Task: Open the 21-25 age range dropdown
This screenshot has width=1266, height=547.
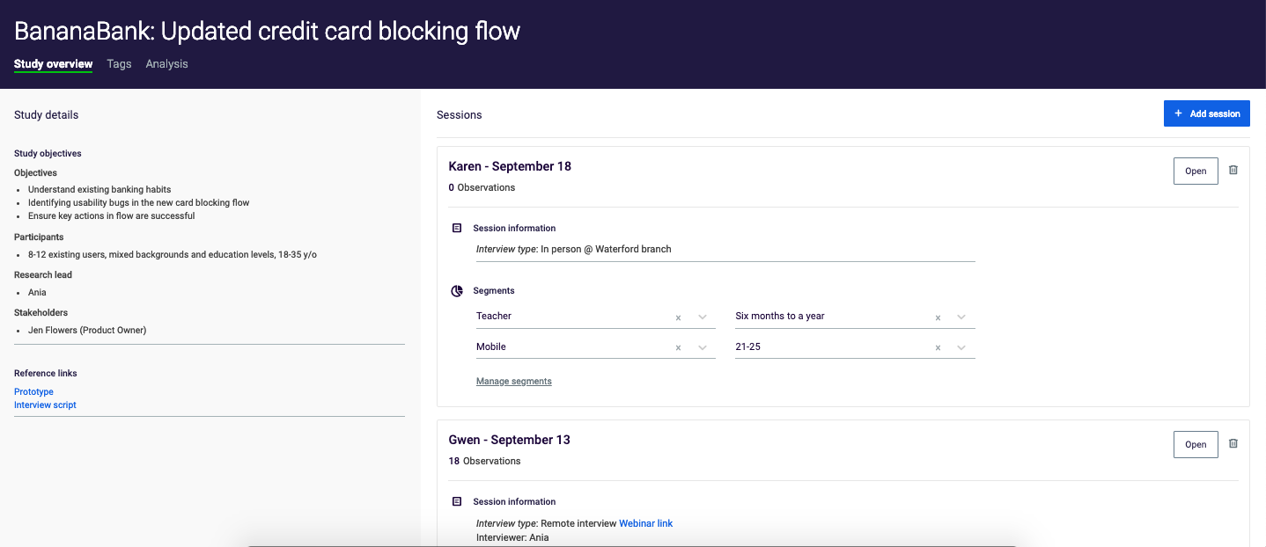Action: click(x=961, y=348)
